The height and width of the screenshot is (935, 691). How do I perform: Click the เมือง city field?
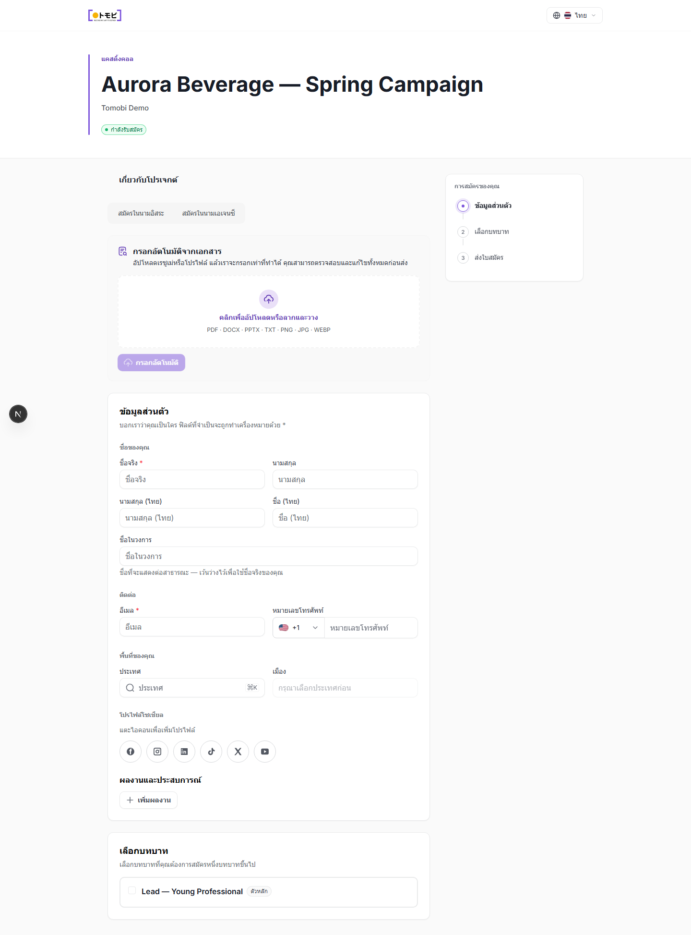point(345,688)
